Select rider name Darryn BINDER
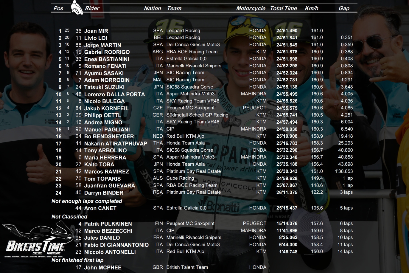Image resolution: width=409 pixels, height=273 pixels. click(104, 193)
